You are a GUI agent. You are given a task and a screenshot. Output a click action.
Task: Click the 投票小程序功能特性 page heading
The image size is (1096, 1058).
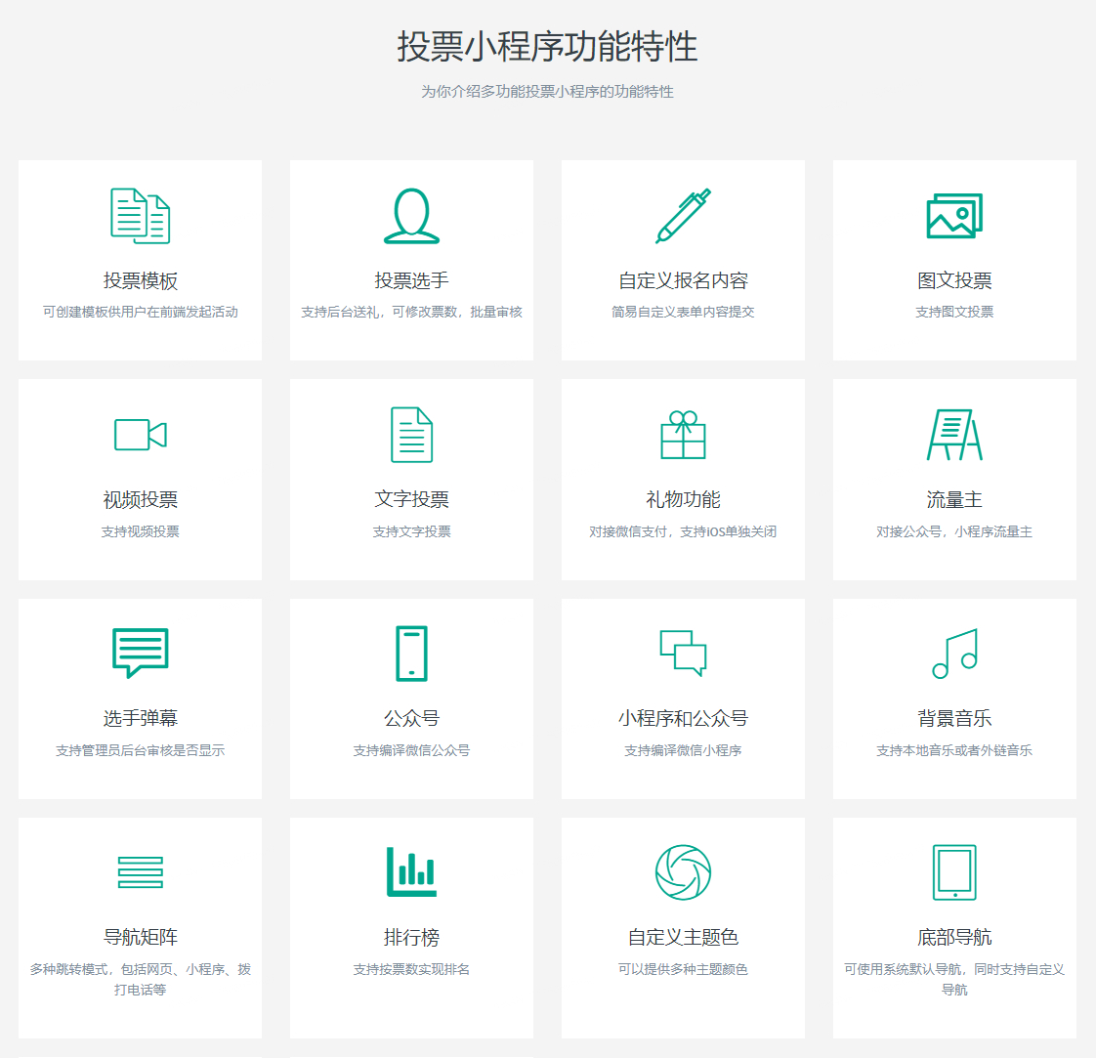click(x=547, y=47)
